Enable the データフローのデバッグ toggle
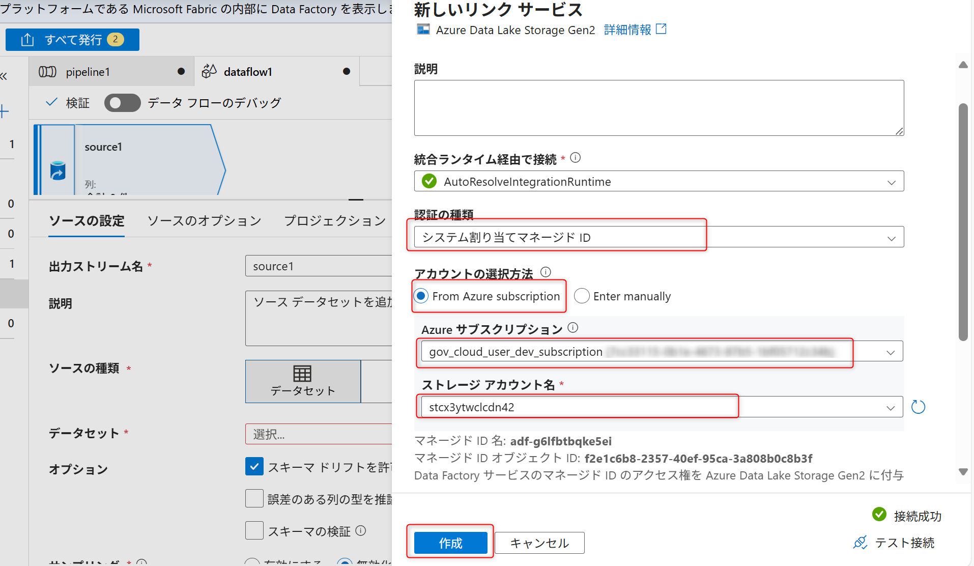 pos(122,102)
